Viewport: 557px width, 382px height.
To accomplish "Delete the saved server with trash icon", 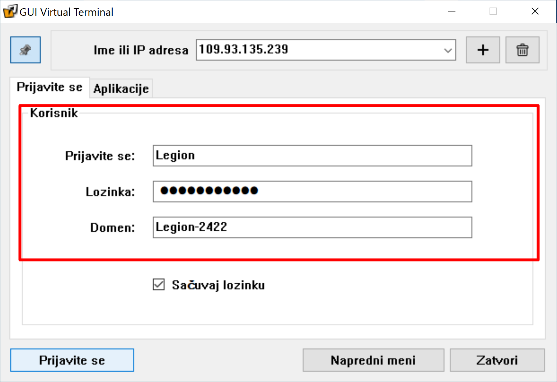I will [522, 50].
